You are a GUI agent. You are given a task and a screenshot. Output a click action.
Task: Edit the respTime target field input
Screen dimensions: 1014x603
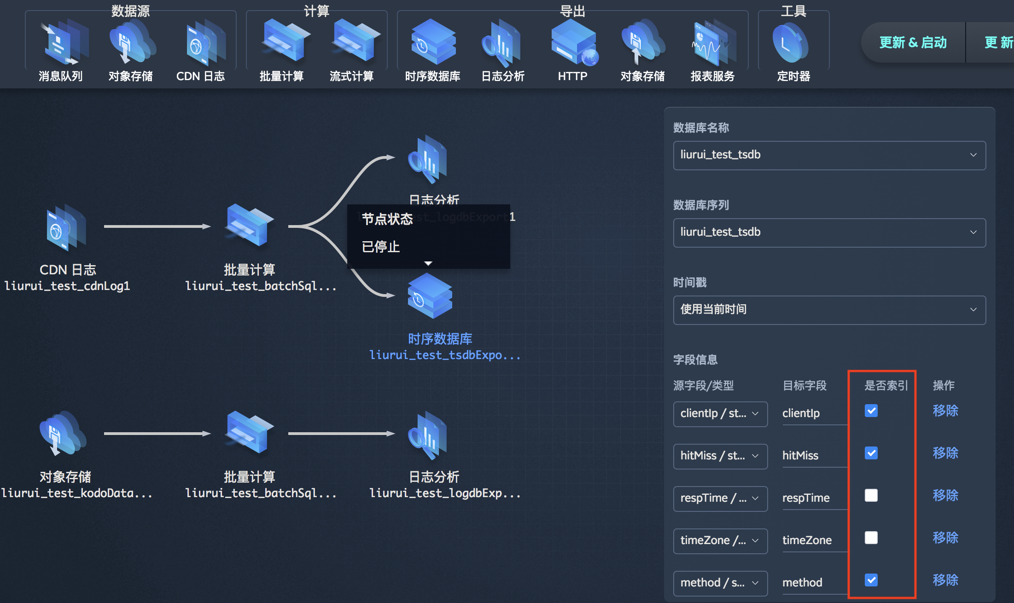[815, 498]
